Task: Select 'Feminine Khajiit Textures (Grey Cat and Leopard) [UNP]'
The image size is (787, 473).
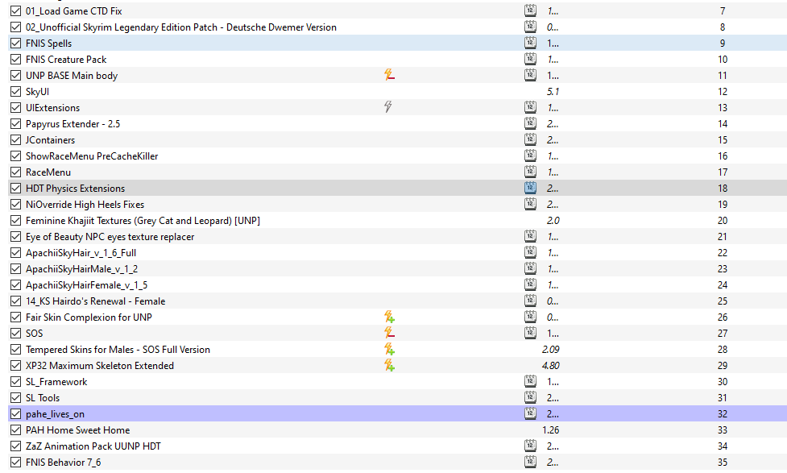Action: (x=143, y=221)
